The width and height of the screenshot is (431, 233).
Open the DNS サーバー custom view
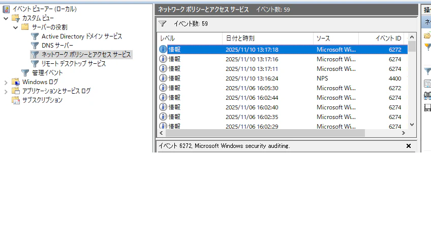point(57,46)
